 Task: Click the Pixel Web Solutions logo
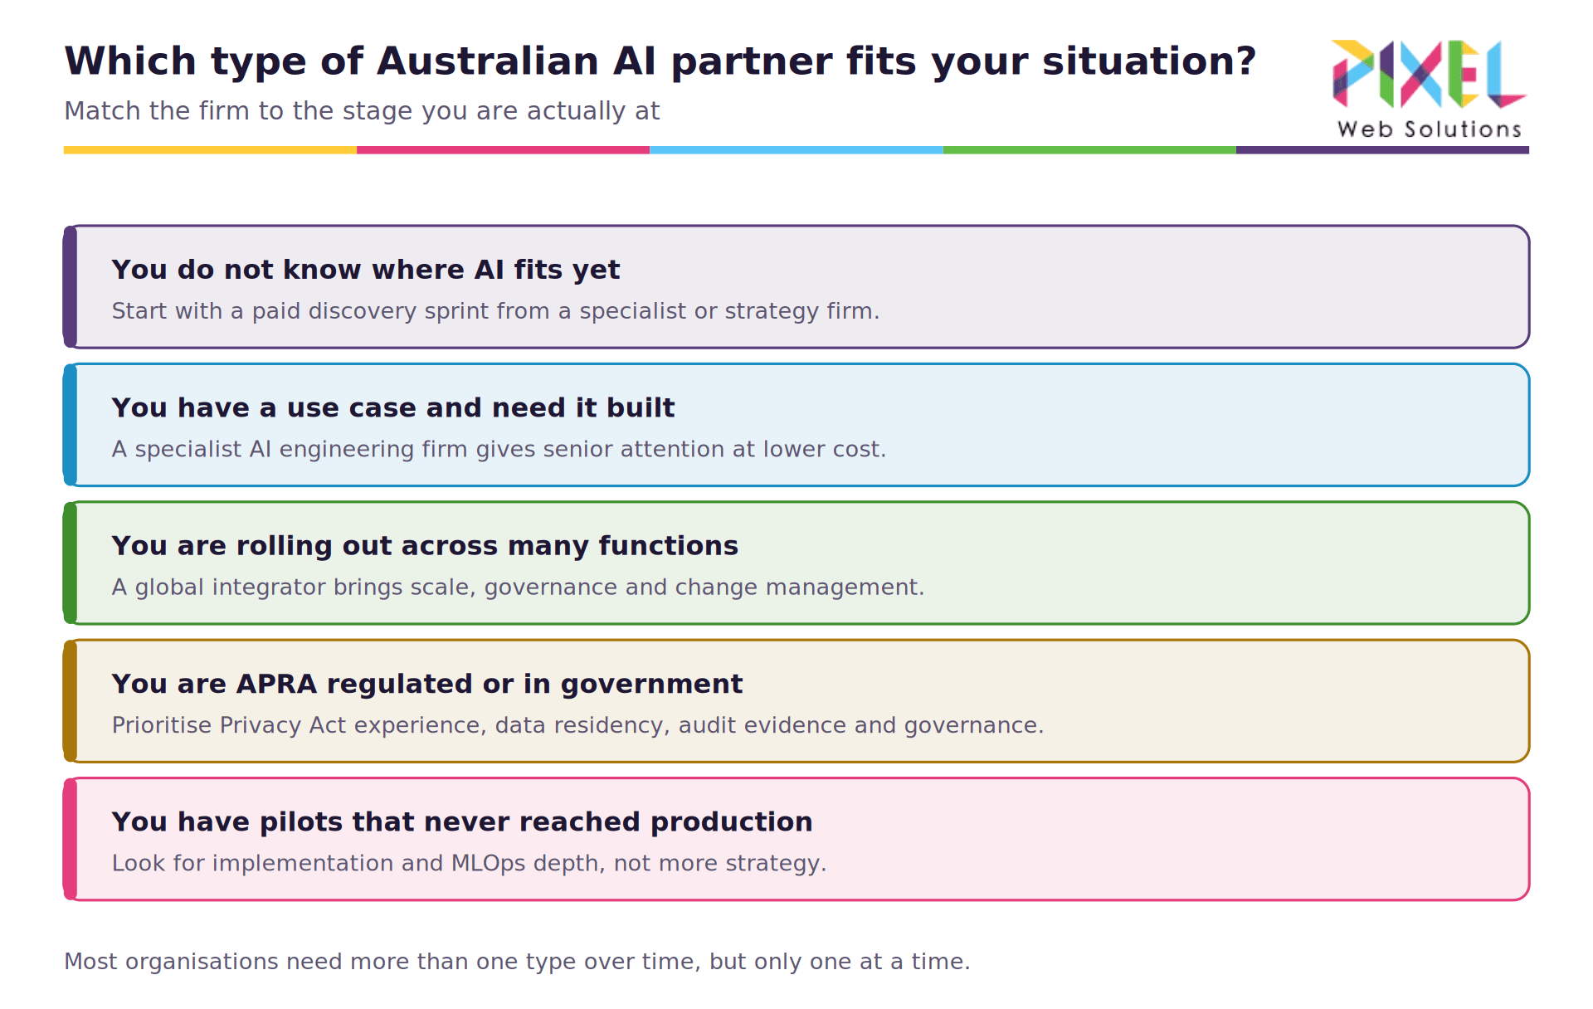(x=1429, y=88)
